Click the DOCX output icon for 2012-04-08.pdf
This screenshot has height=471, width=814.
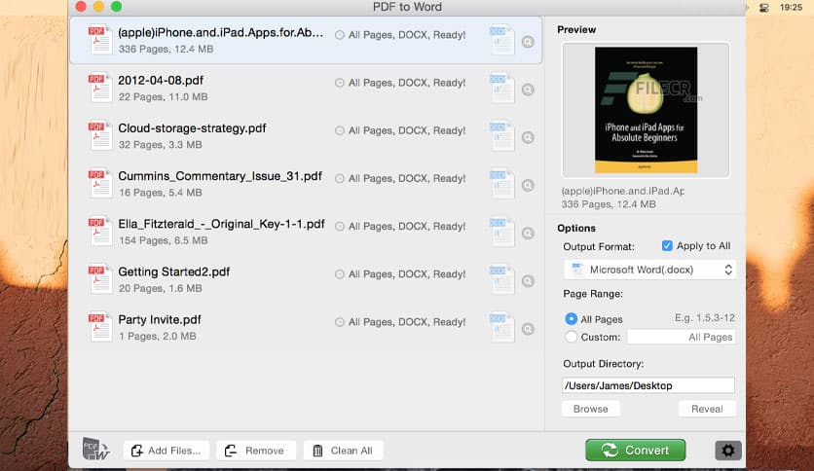501,88
